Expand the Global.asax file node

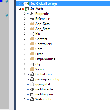[x=25, y=74]
